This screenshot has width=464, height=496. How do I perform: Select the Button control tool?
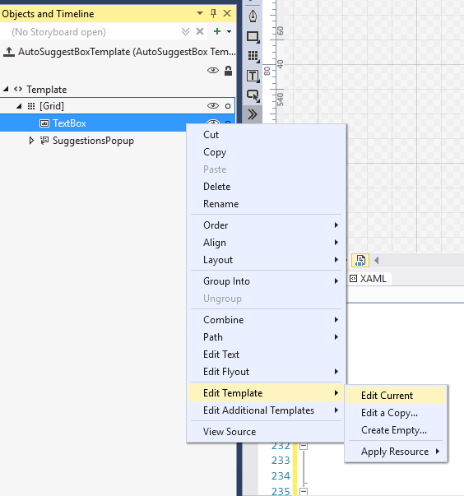coord(253,95)
